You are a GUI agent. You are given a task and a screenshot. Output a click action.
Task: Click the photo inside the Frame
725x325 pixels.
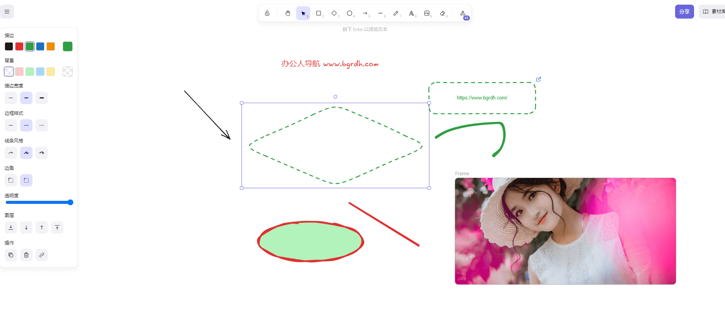coord(565,231)
